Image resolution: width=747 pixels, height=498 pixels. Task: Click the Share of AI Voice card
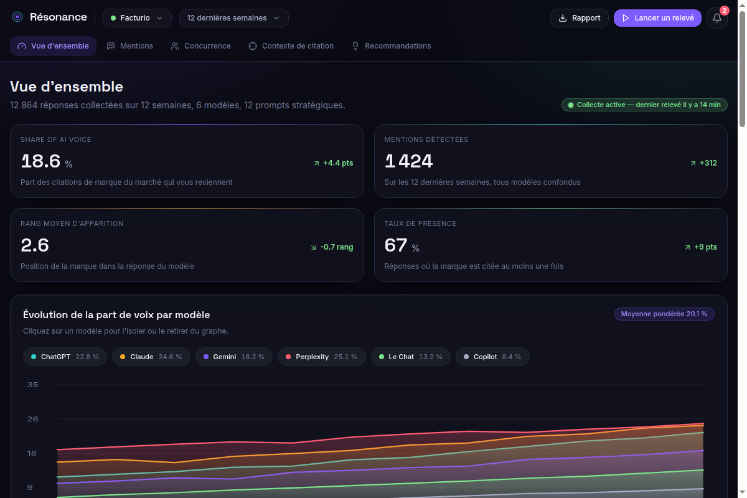(187, 161)
